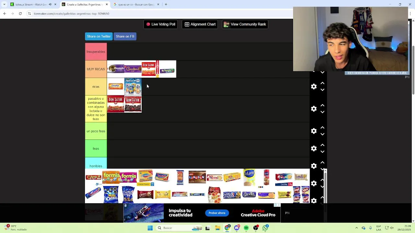Move the 'horribles' row up

(x=322, y=163)
